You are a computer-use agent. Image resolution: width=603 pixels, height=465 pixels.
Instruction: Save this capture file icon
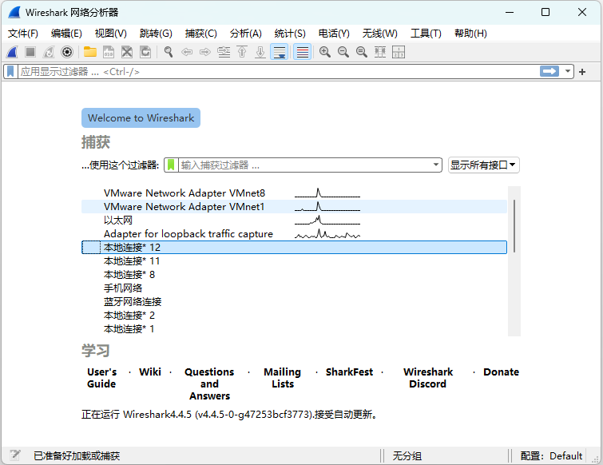pos(109,52)
